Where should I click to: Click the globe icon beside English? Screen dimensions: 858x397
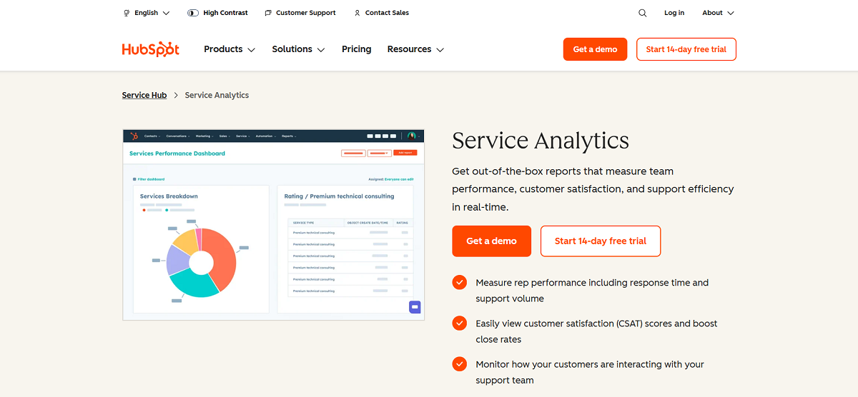(127, 13)
